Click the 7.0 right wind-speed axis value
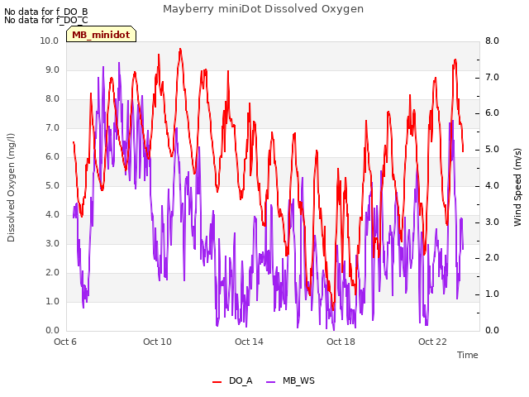The image size is (529, 397). 492,77
